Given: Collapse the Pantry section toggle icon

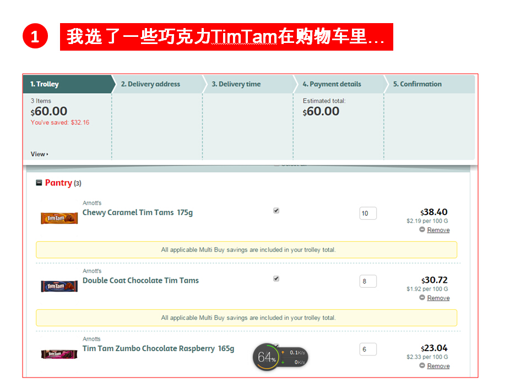Looking at the screenshot, I should 39,183.
